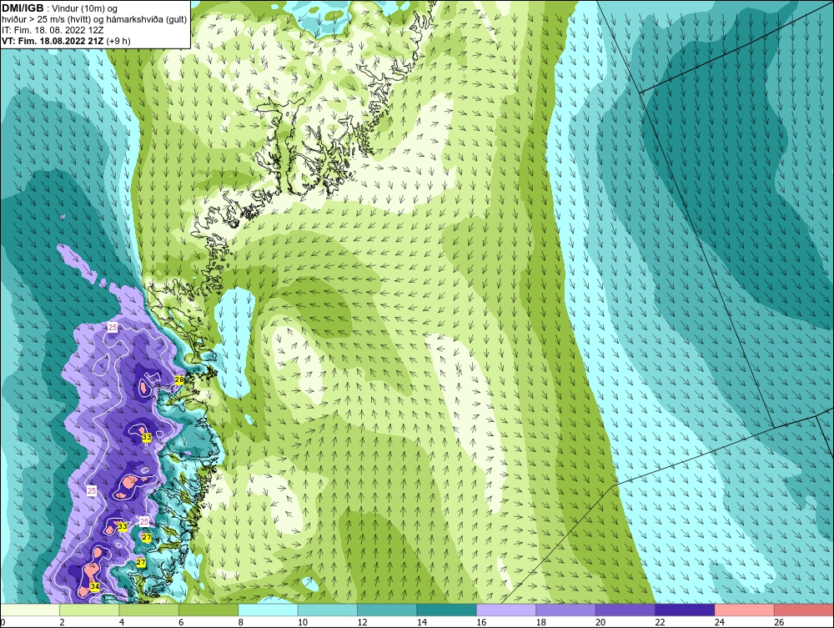Click the 22–24 m/s dark indigo legend swatch
Viewport: 834px width, 628px height.
(x=685, y=610)
